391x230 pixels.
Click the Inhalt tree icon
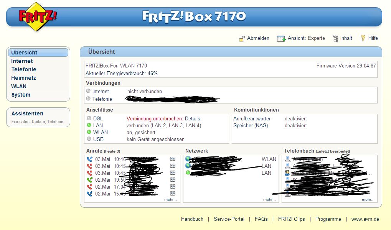click(335, 38)
